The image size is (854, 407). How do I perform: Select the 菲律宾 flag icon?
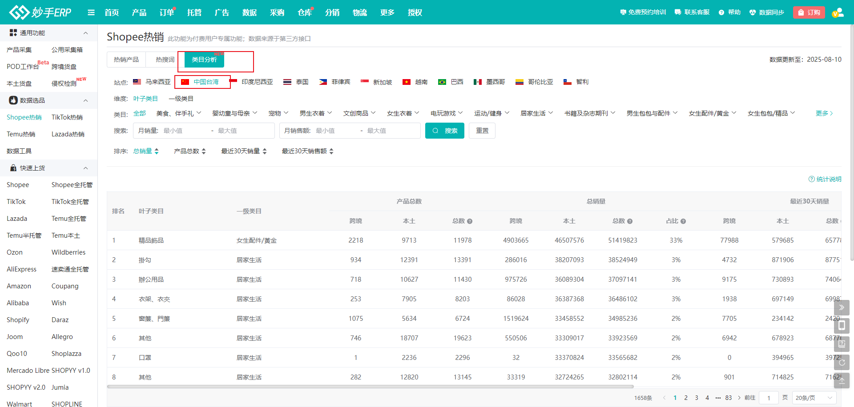pos(323,82)
